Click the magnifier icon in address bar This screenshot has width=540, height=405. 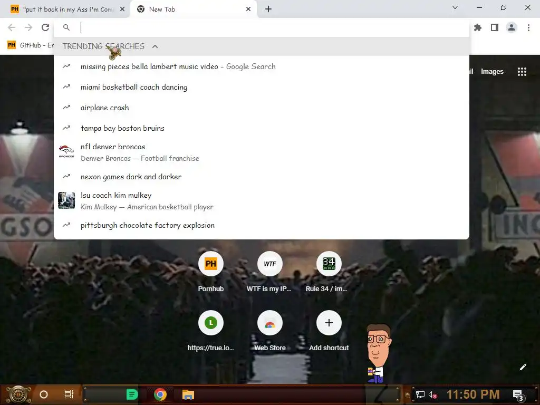coord(66,27)
